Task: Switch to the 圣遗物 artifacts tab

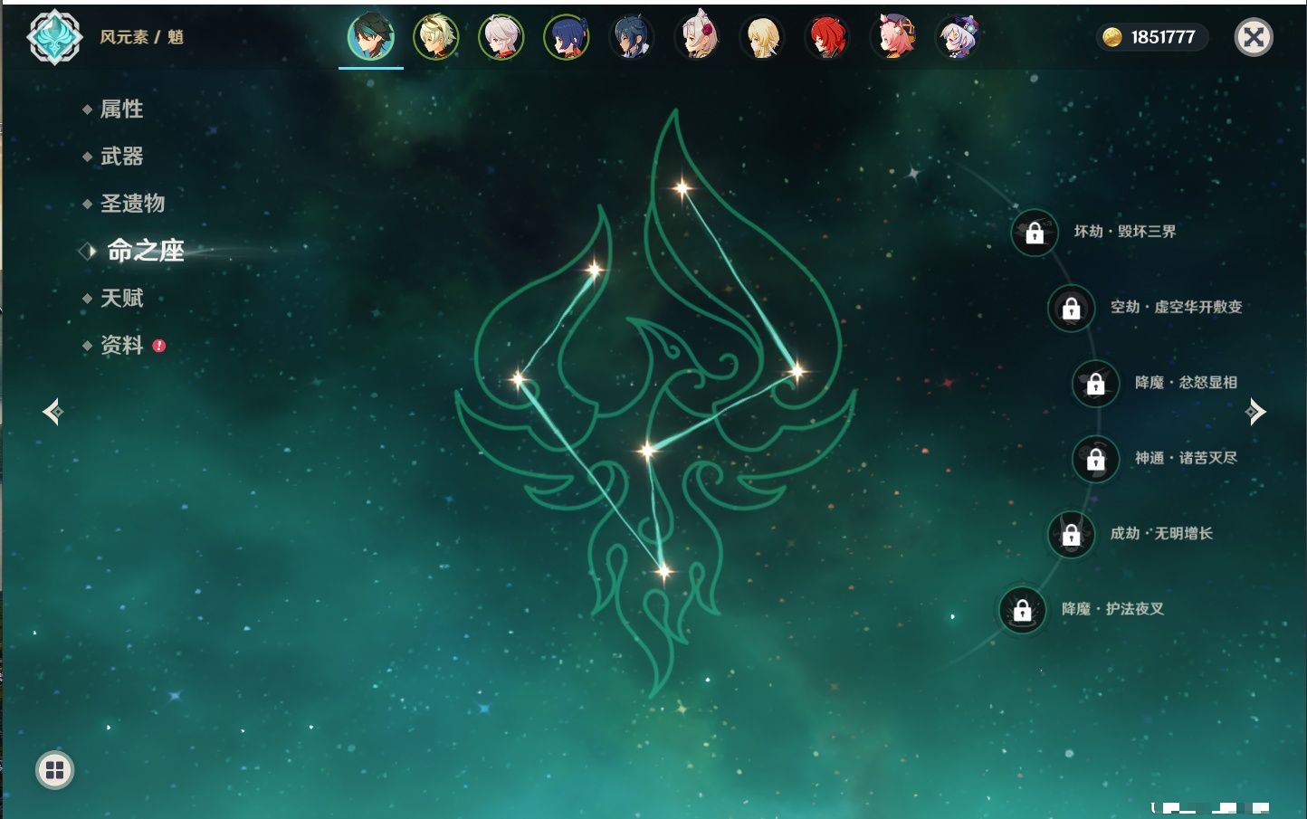Action: (x=132, y=204)
